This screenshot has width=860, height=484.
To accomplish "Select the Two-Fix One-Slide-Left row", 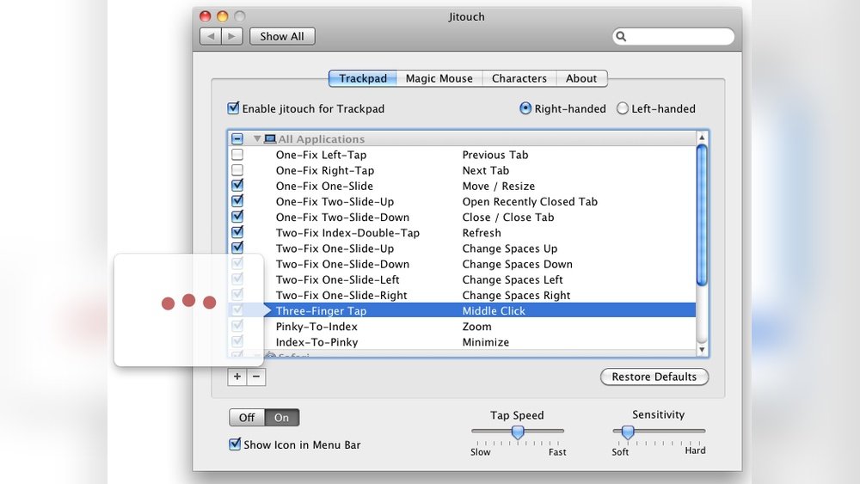I will pos(462,279).
